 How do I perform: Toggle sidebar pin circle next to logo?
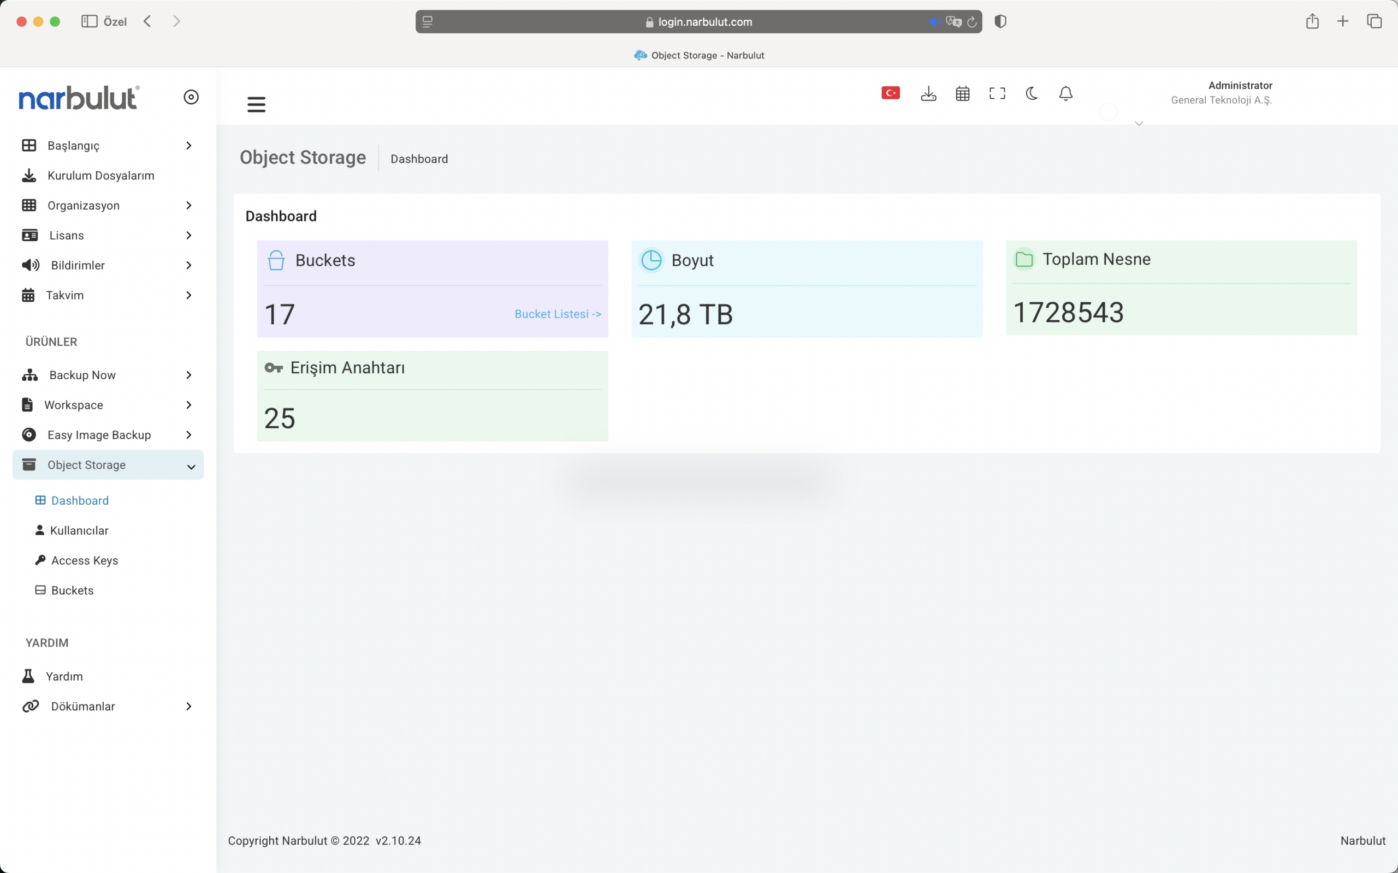tap(191, 97)
